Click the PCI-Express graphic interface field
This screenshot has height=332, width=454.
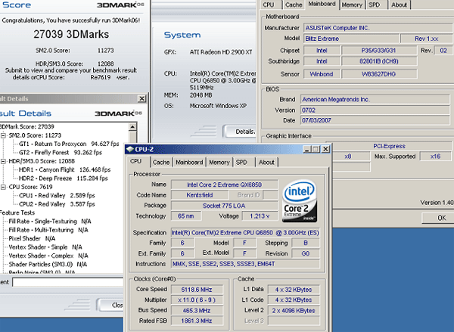[390, 146]
